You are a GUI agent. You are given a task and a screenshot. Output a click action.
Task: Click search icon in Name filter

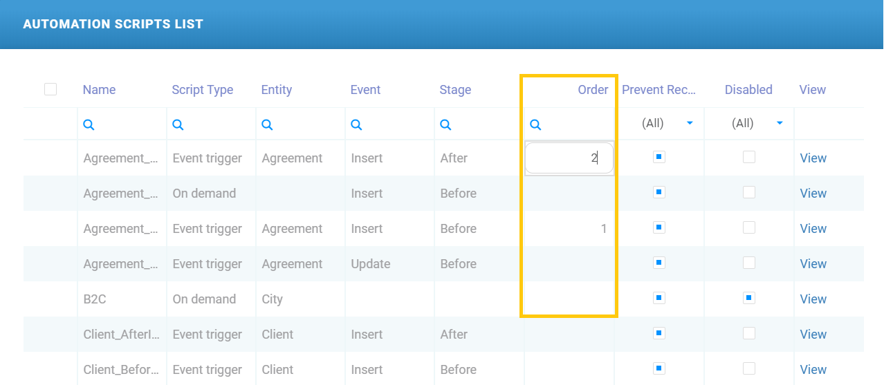point(89,124)
